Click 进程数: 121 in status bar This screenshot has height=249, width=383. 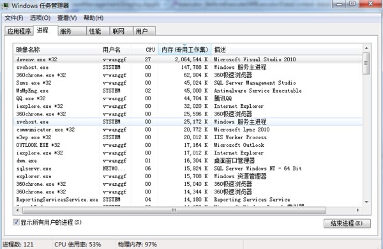(18, 245)
